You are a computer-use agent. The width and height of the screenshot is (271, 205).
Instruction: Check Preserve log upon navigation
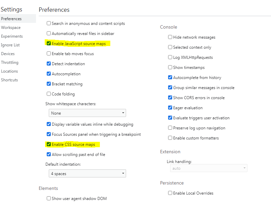[170, 128]
